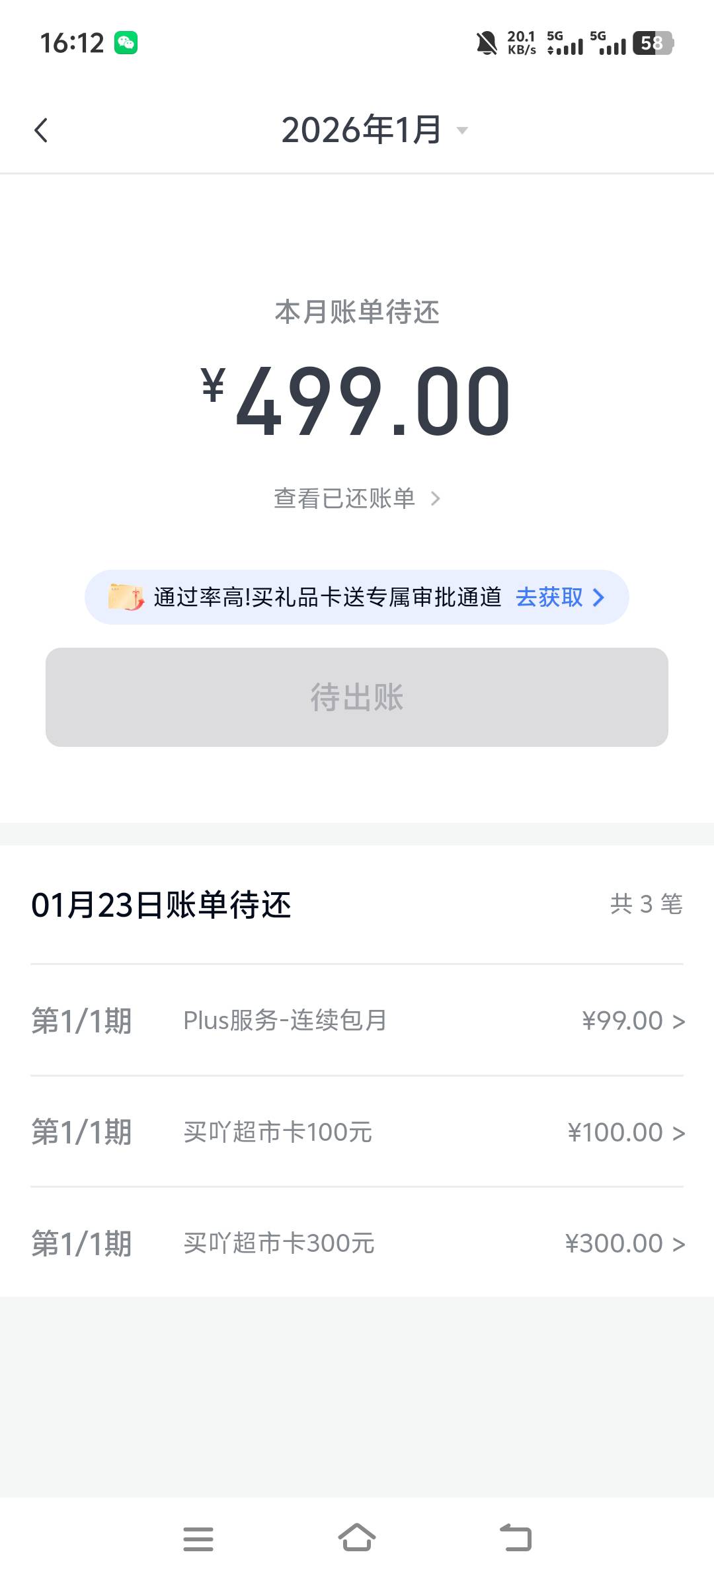Image resolution: width=714 pixels, height=1581 pixels.
Task: Expand the ¥99.00 item chevron
Action: click(679, 1022)
